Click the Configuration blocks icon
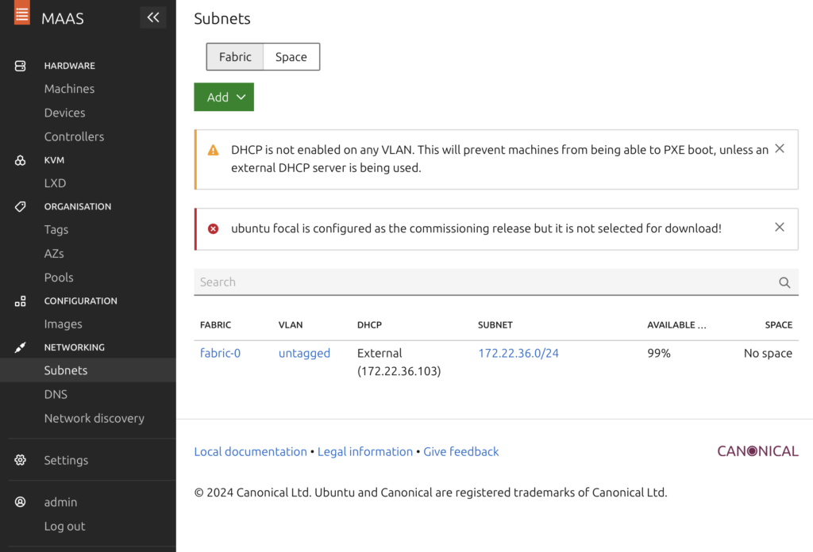The image size is (813, 552). pos(20,301)
